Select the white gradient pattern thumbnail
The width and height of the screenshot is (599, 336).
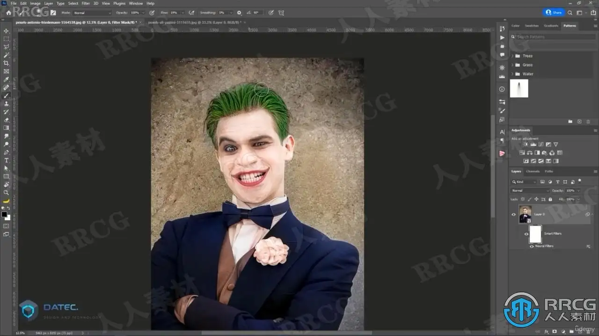point(519,89)
